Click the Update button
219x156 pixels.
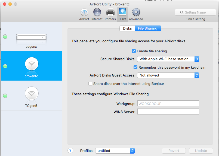201,151
